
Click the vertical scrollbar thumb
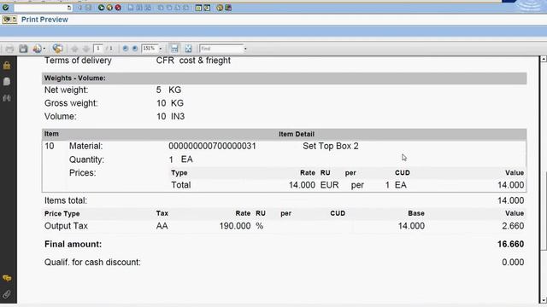point(544,211)
